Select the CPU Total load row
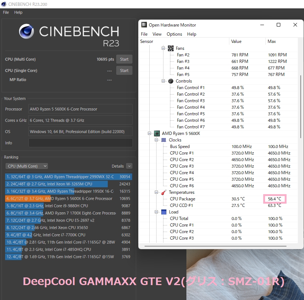 click(218, 219)
